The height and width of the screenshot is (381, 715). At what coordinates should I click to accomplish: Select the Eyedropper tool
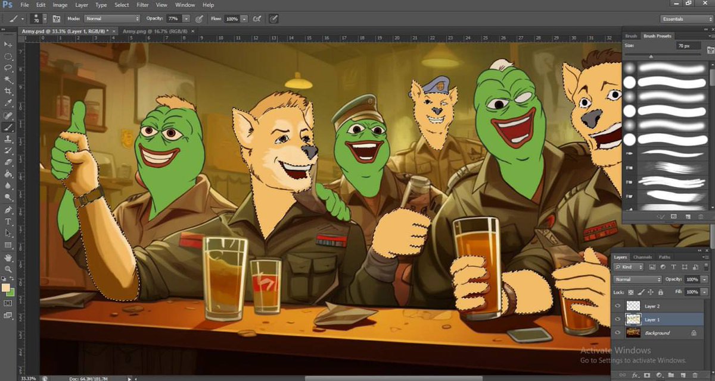coord(8,103)
